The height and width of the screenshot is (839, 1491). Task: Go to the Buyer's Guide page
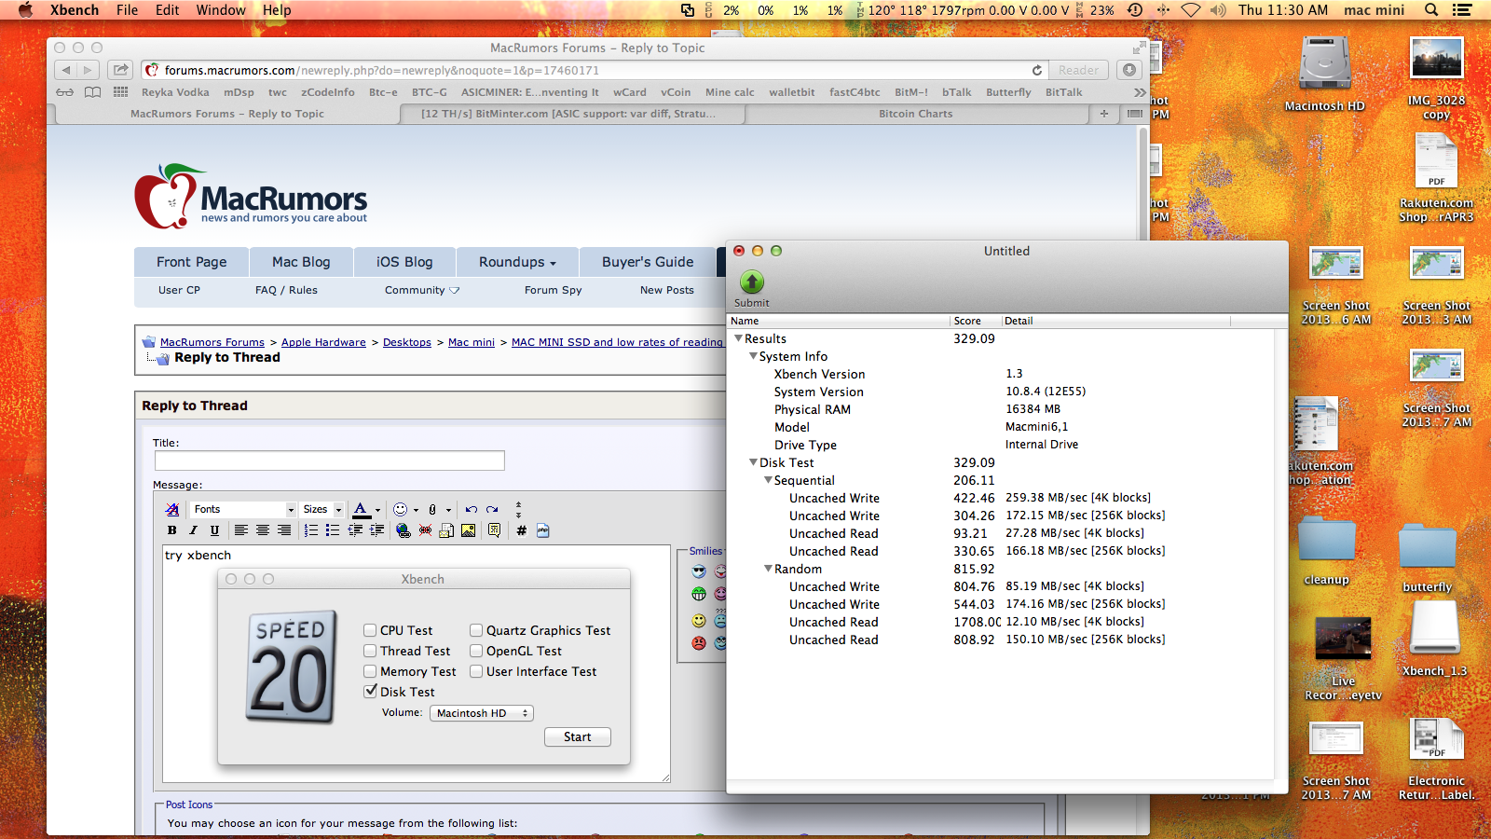click(648, 262)
